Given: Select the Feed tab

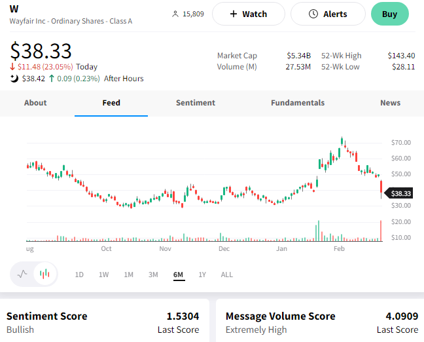Looking at the screenshot, I should click(x=111, y=103).
